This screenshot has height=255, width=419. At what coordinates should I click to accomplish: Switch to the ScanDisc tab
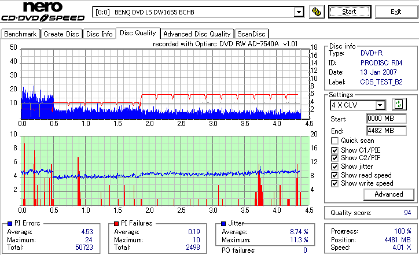tap(251, 34)
